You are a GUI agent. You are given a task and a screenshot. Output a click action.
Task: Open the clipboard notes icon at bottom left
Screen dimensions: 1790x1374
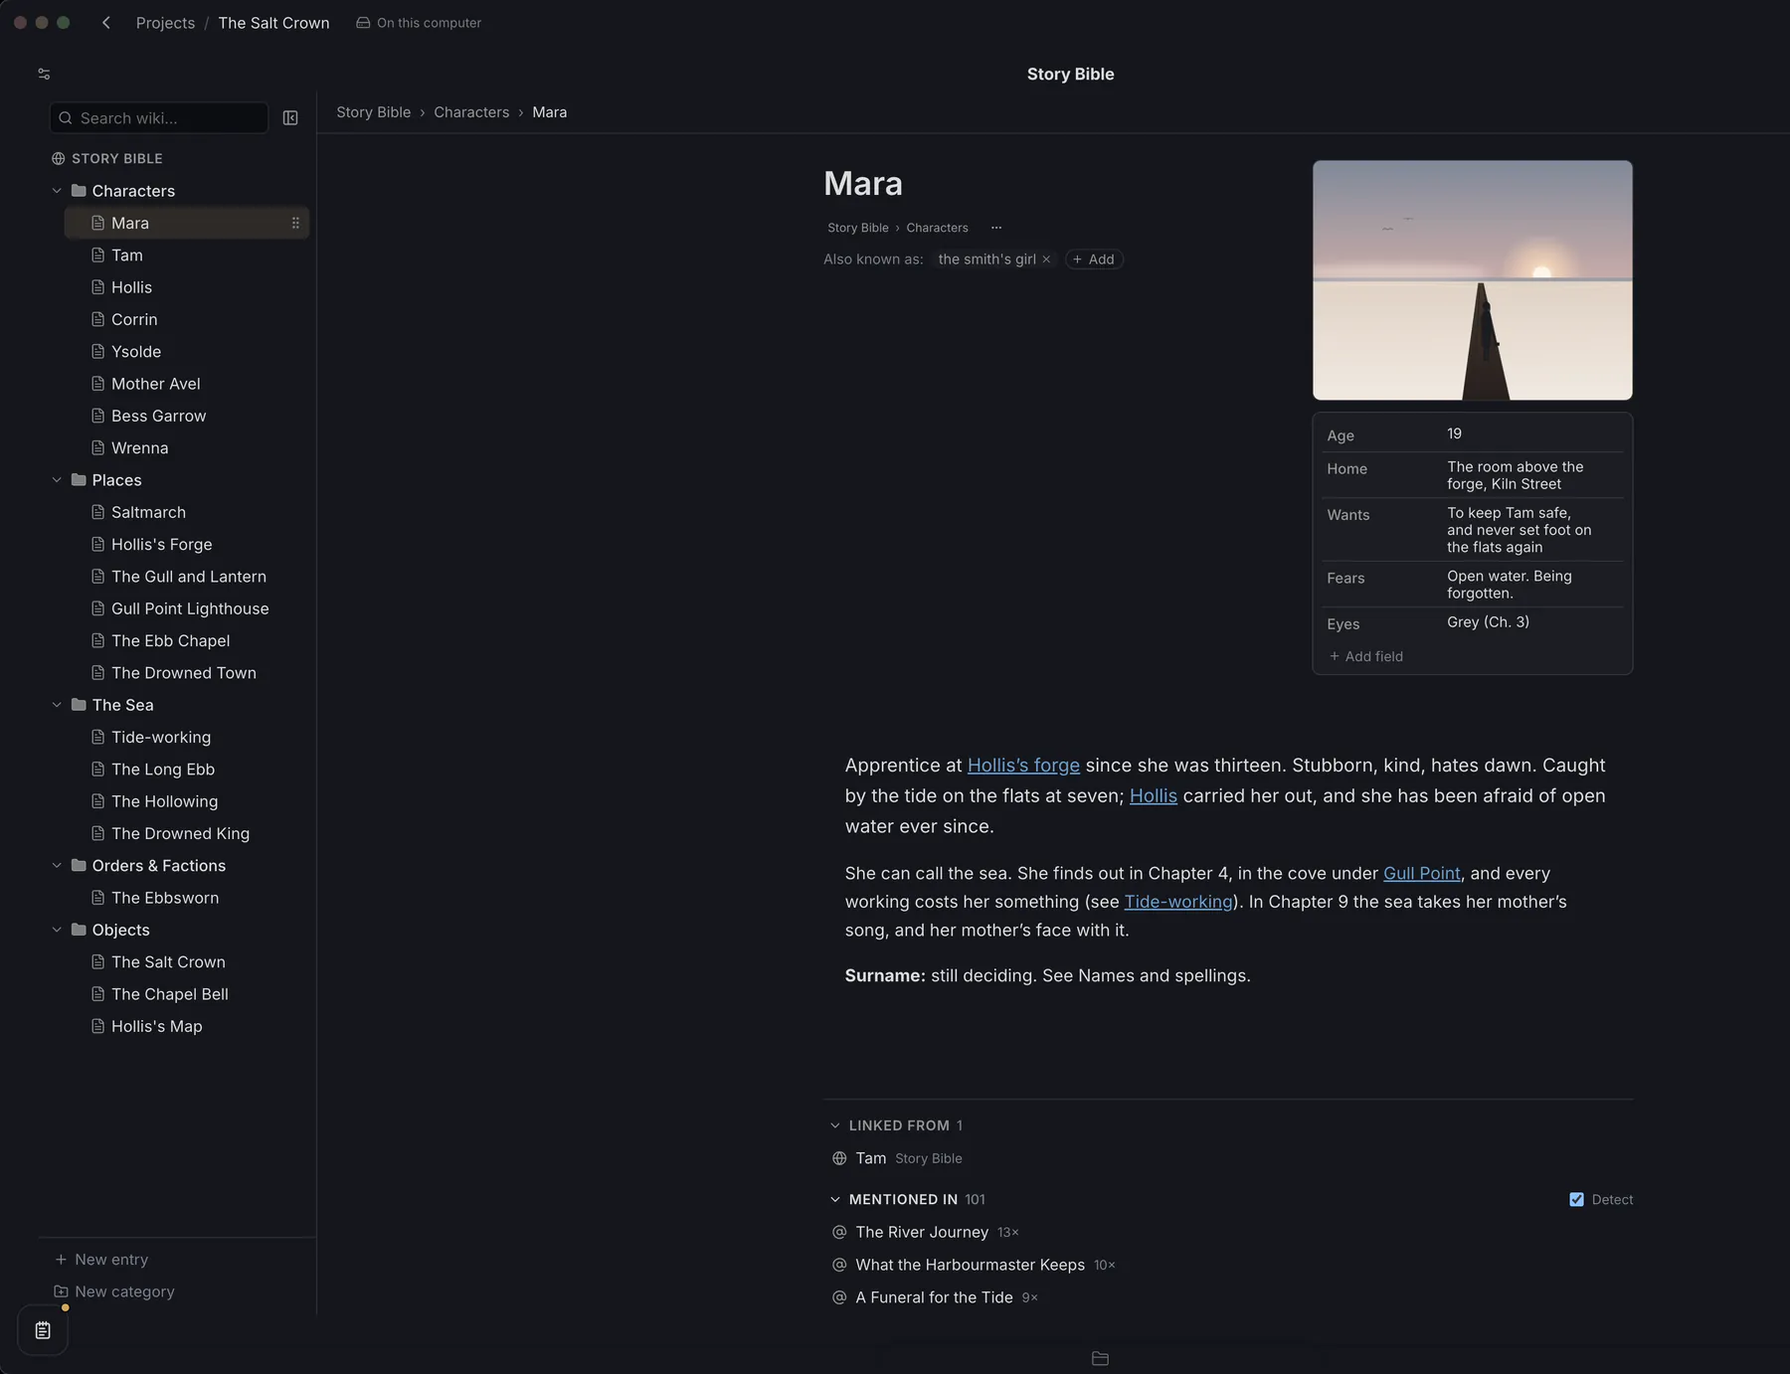coord(43,1330)
